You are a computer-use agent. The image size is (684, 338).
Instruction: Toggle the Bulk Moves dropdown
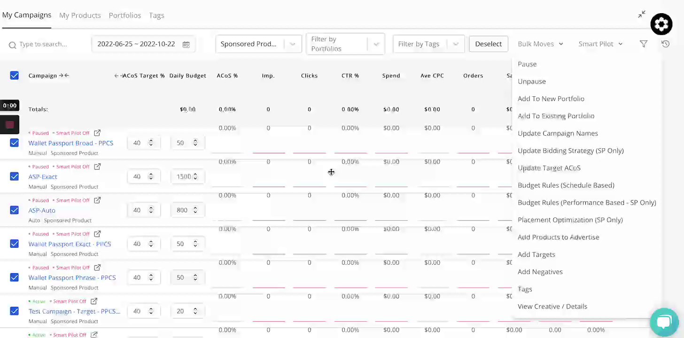[x=540, y=44]
